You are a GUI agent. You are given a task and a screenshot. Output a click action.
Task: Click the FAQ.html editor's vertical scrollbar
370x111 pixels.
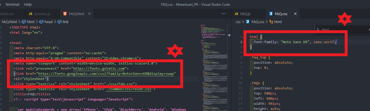[x=229, y=67]
